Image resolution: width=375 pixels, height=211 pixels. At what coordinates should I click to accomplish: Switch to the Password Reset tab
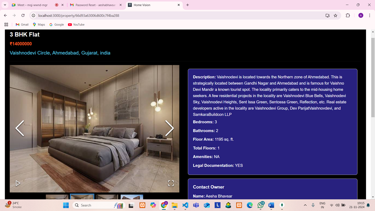[x=94, y=5]
